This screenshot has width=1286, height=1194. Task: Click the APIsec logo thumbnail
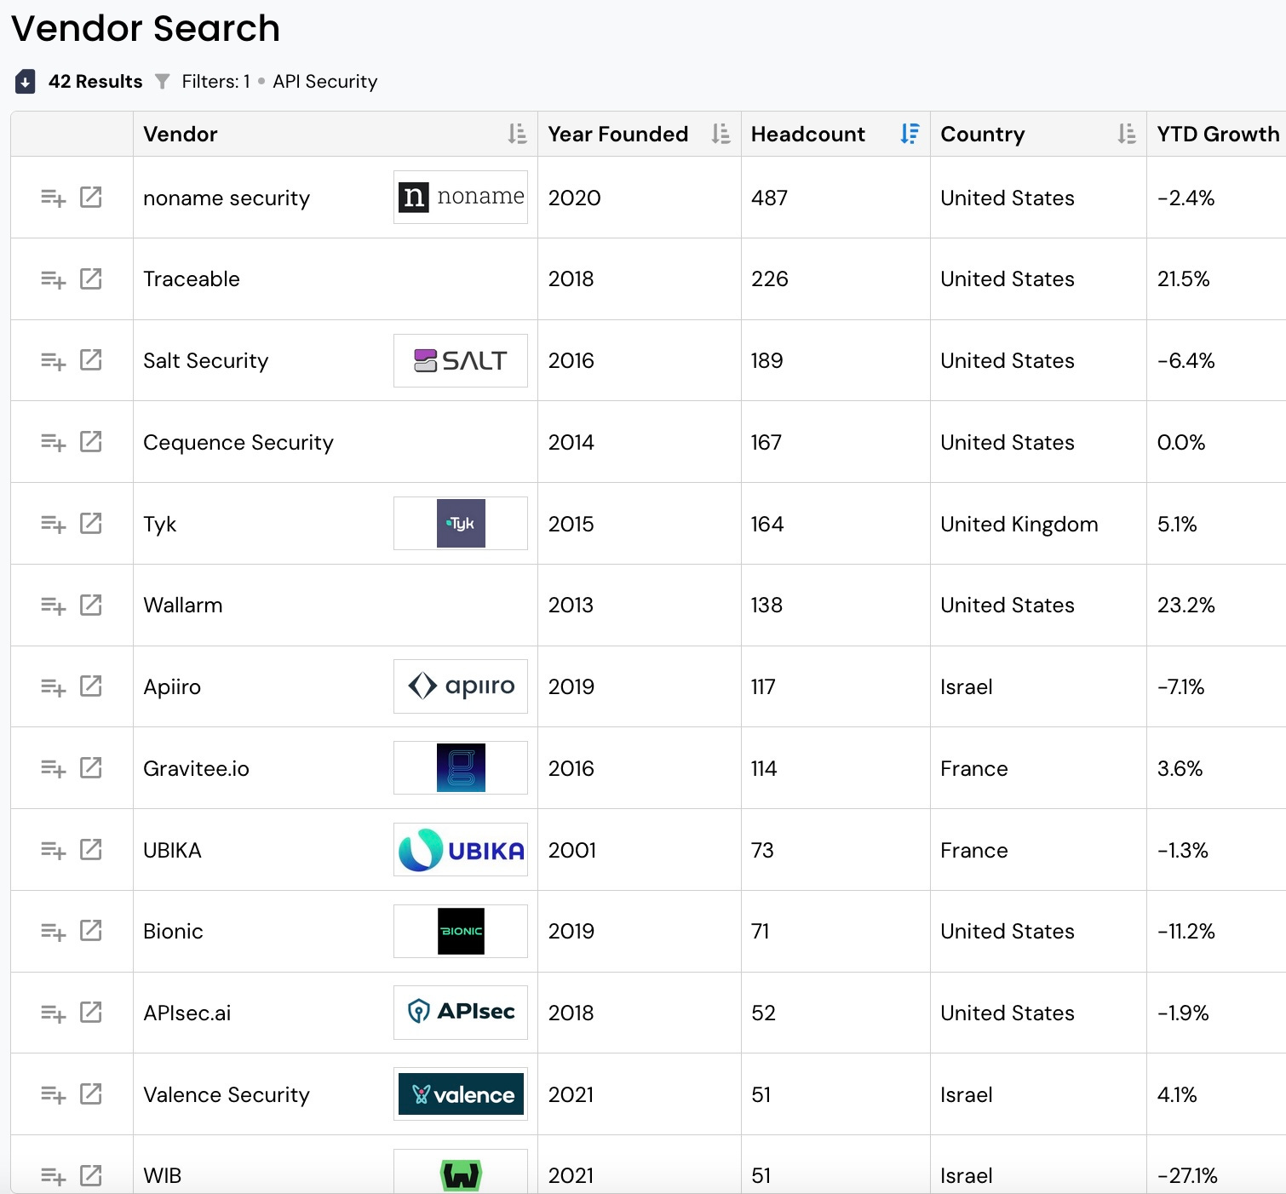pyautogui.click(x=461, y=1013)
